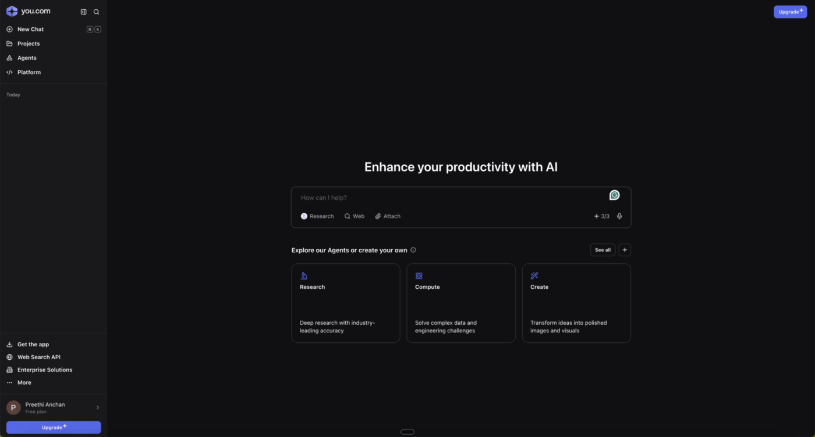Open the Platform code section
Image resolution: width=815 pixels, height=437 pixels.
pyautogui.click(x=29, y=73)
